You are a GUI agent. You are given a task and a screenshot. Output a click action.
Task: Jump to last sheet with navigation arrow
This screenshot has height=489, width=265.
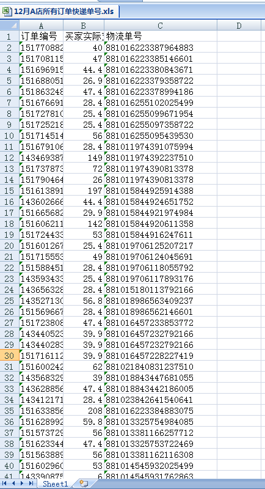tap(31, 483)
